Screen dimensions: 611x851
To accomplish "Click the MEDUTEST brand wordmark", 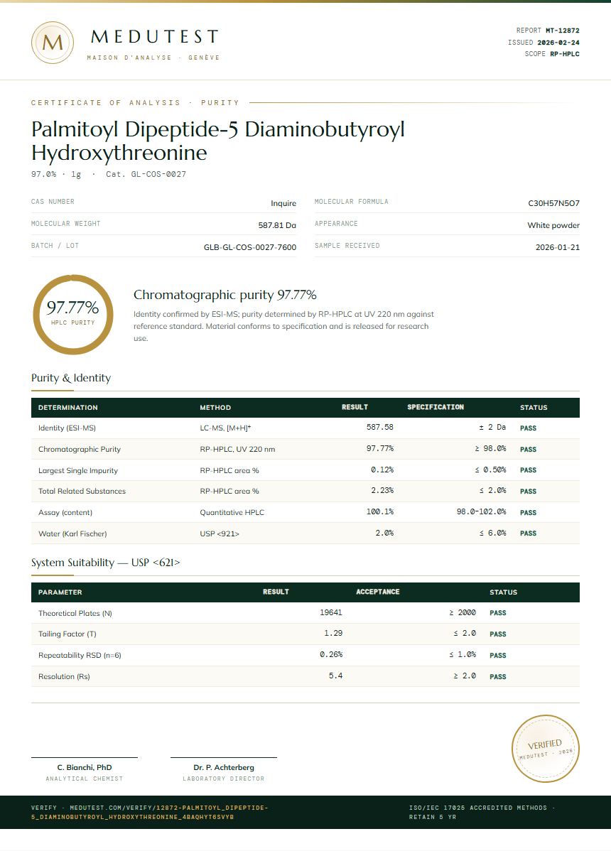I will pyautogui.click(x=155, y=37).
